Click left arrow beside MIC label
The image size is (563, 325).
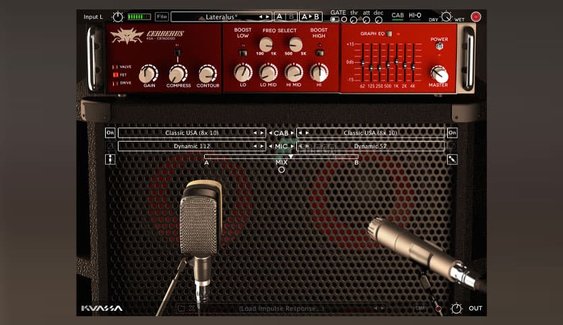270,146
